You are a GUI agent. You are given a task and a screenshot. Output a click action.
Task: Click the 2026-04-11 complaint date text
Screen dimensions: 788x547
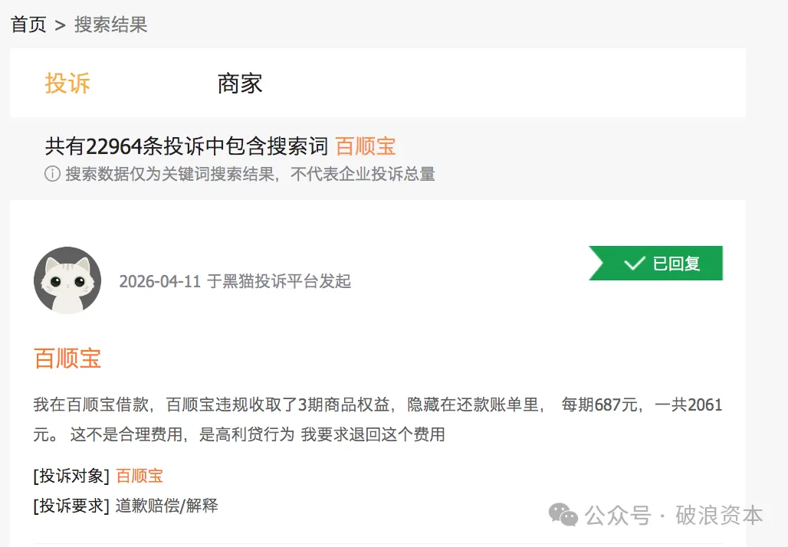coord(160,281)
